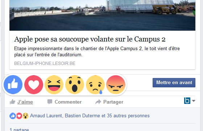Expand the page identity dropdown arrow
Image resolution: width=203 pixels, height=131 pixels.
click(194, 101)
